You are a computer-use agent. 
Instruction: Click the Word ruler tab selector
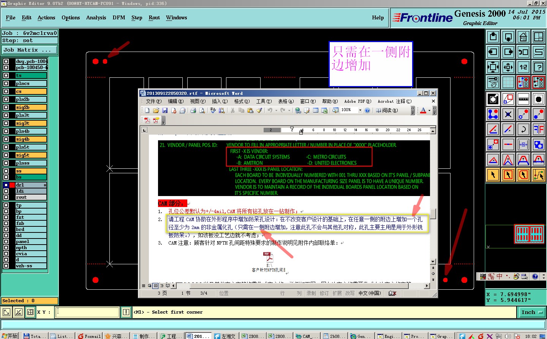point(144,130)
